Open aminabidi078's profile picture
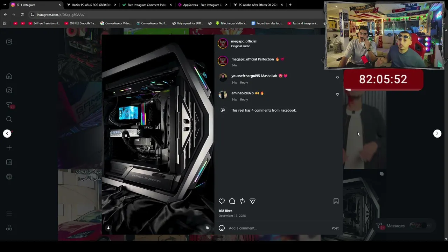448x252 pixels. pyautogui.click(x=223, y=94)
